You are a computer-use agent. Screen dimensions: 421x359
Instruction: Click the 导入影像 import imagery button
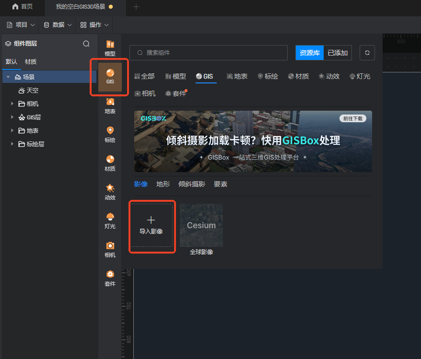151,225
